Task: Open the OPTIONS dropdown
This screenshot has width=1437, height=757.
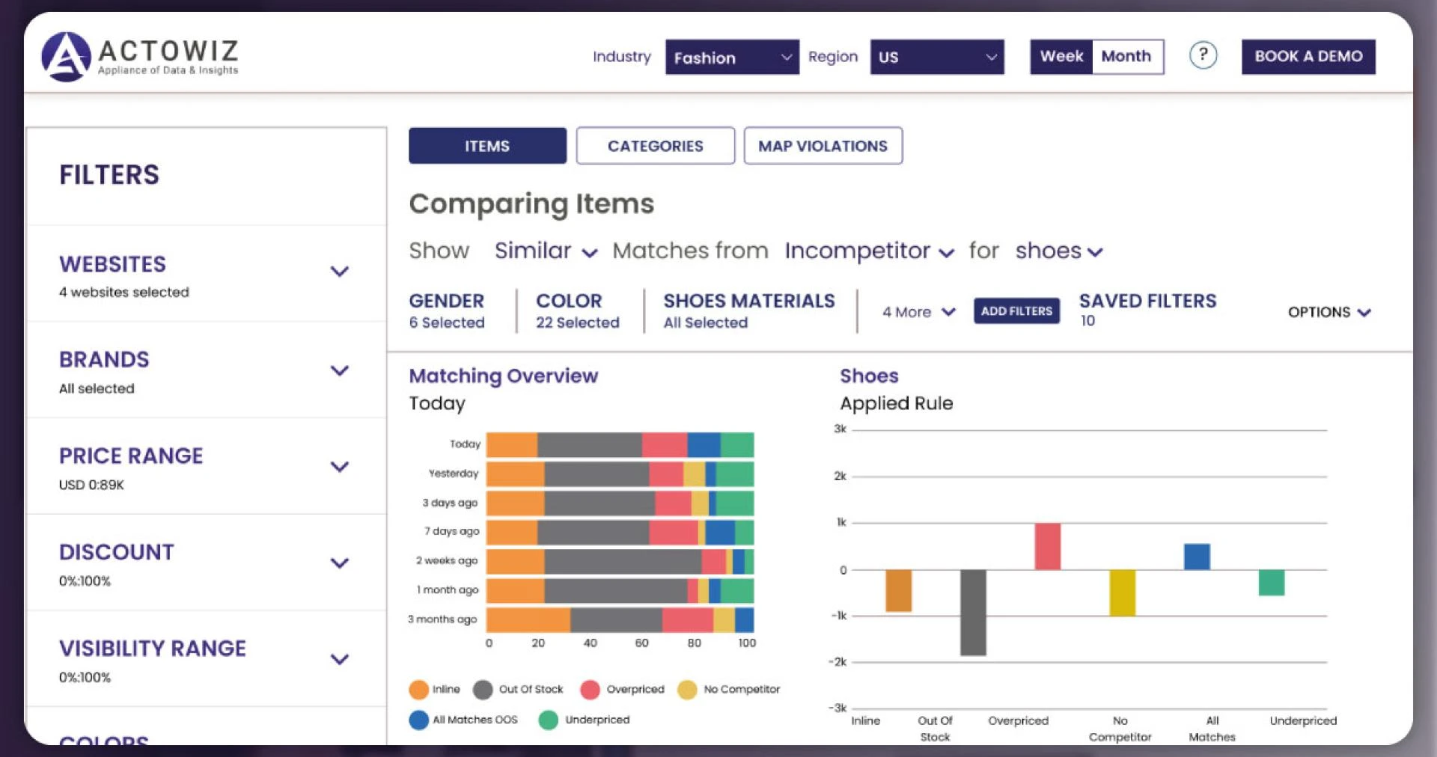Action: tap(1328, 312)
